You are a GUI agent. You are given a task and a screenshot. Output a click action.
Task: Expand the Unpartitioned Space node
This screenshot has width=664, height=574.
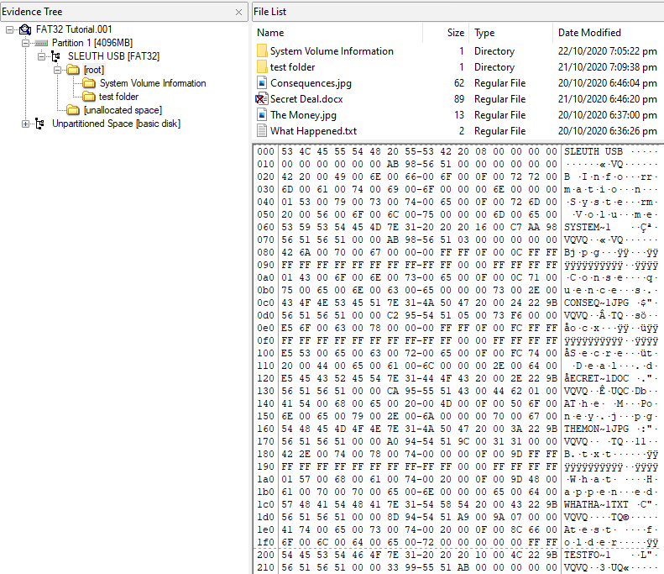(x=25, y=124)
